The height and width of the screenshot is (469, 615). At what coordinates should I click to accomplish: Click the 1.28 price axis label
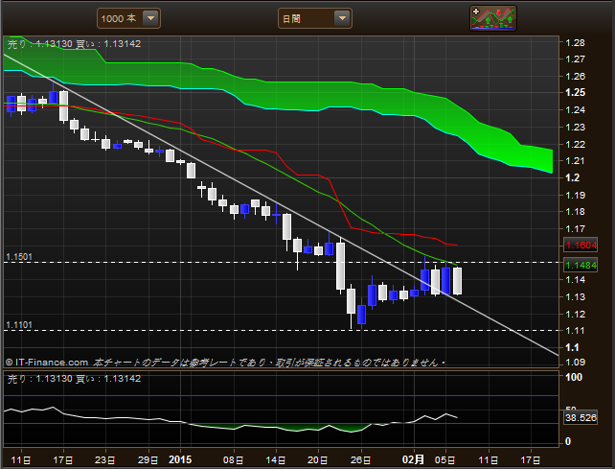coord(575,42)
